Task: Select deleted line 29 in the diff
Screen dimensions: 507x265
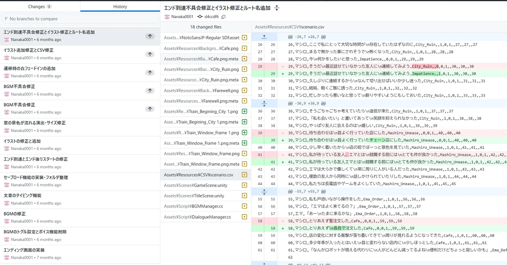Action: coord(379,66)
